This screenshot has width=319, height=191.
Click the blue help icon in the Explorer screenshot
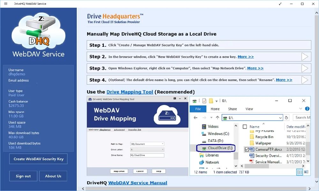point(307,109)
